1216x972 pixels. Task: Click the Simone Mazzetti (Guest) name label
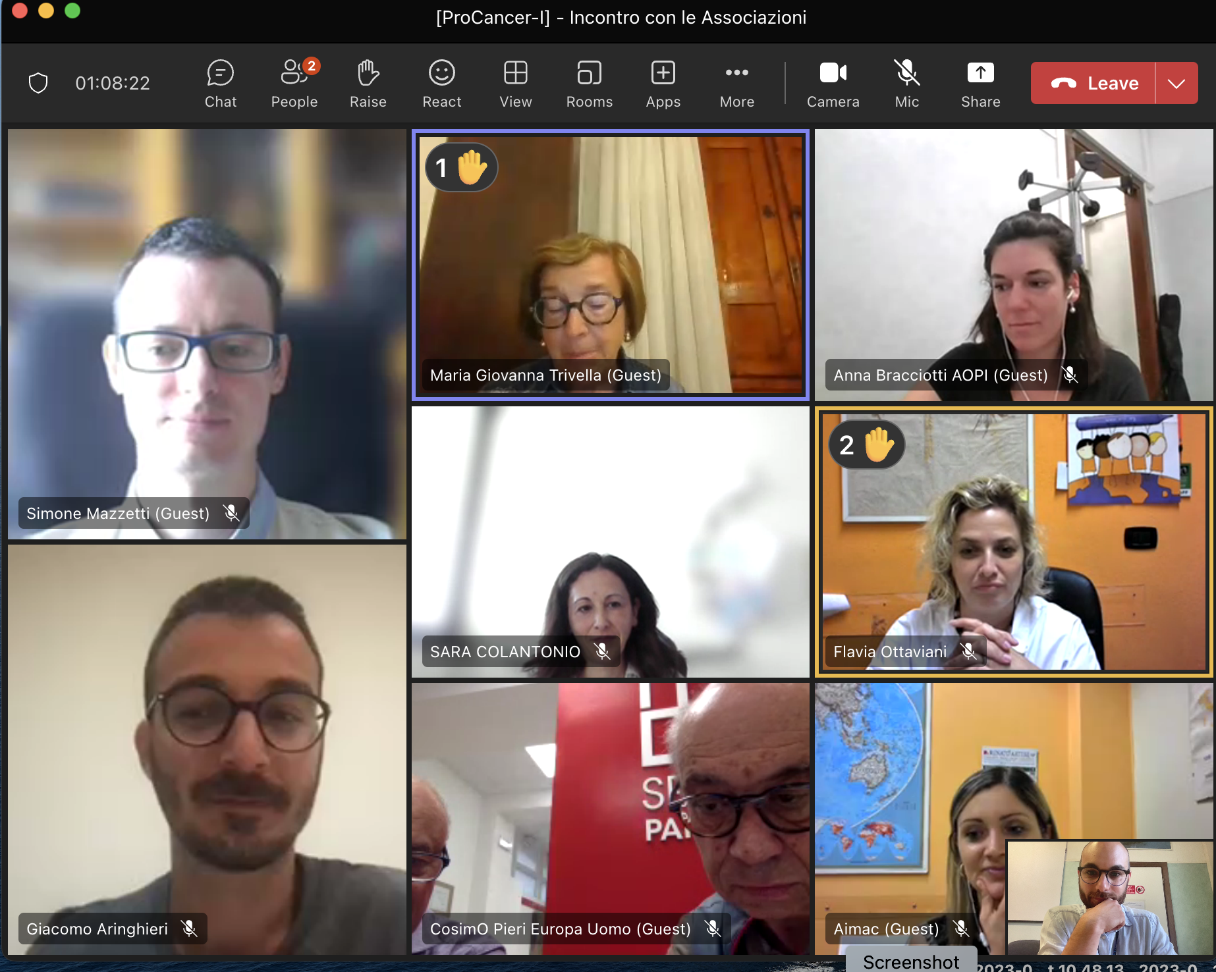(x=118, y=513)
